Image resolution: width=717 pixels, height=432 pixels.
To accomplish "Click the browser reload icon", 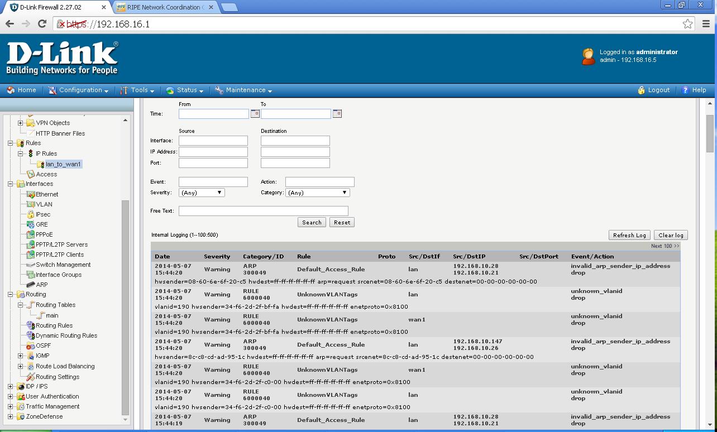I will 42,23.
